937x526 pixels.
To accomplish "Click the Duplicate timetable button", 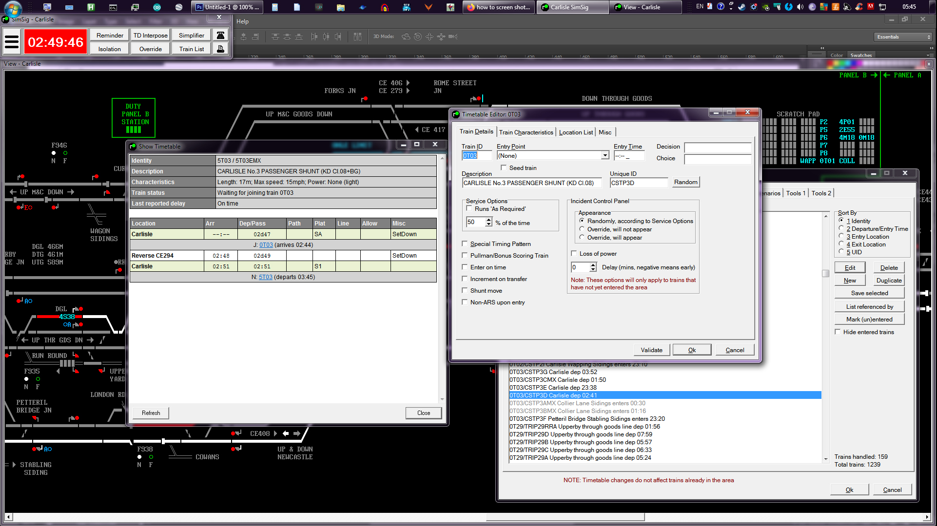I will click(889, 280).
